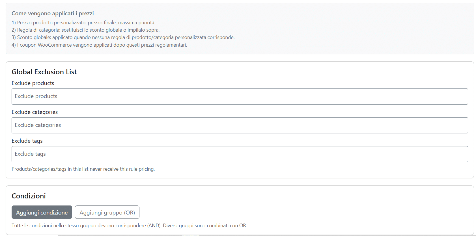Click the Condizioni section heading
The height and width of the screenshot is (236, 476).
(x=29, y=196)
